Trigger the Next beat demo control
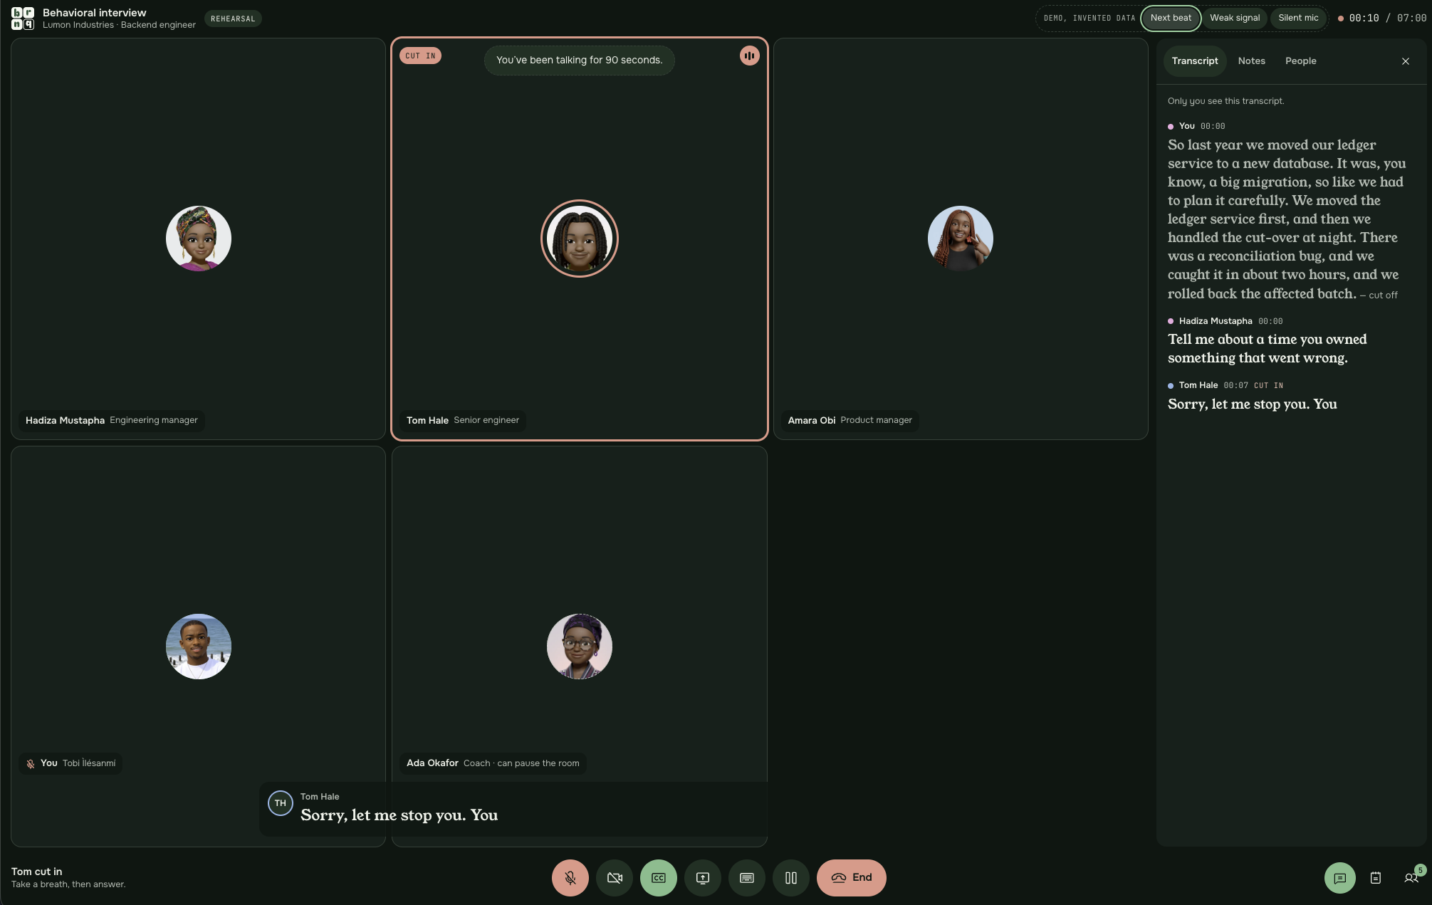Image resolution: width=1432 pixels, height=905 pixels. [x=1170, y=18]
